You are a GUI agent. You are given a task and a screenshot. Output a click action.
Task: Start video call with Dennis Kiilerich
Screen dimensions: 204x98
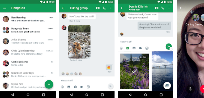[x=157, y=8]
